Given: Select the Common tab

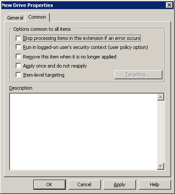Looking at the screenshot, I should tap(37, 17).
